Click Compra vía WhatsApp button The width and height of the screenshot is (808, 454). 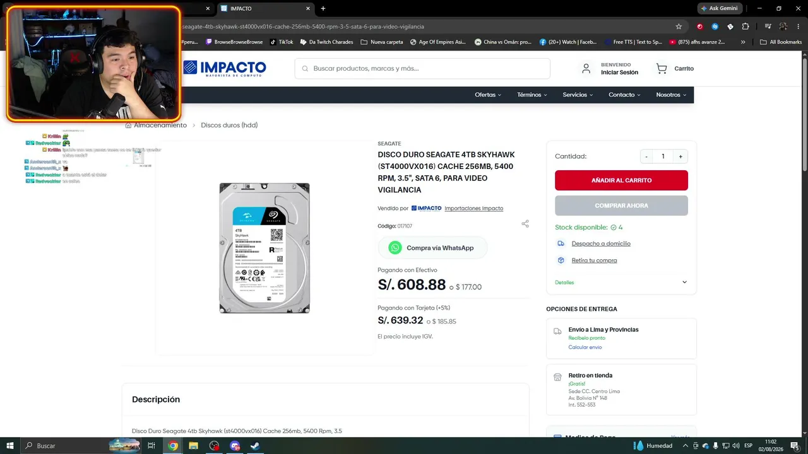pyautogui.click(x=432, y=248)
